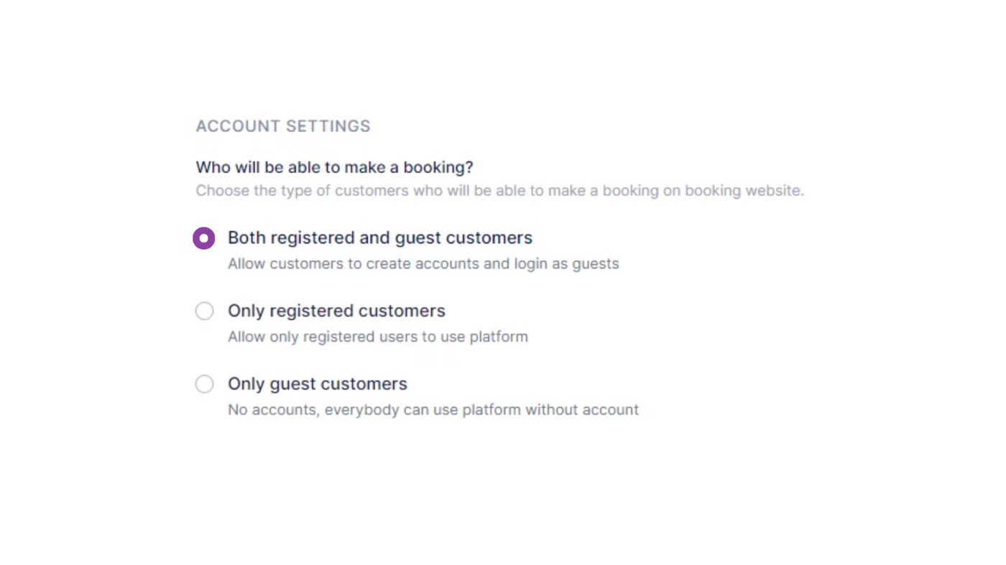
Task: Select the 'Only guest customers' radio button
Action: pyautogui.click(x=205, y=384)
